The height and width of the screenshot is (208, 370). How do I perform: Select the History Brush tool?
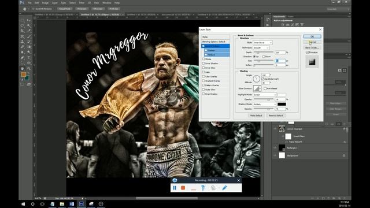point(28,42)
